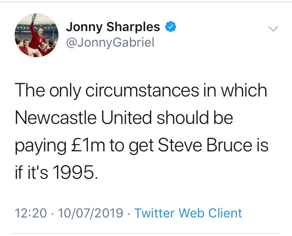Click the words "should be" in tweet

tap(195, 118)
